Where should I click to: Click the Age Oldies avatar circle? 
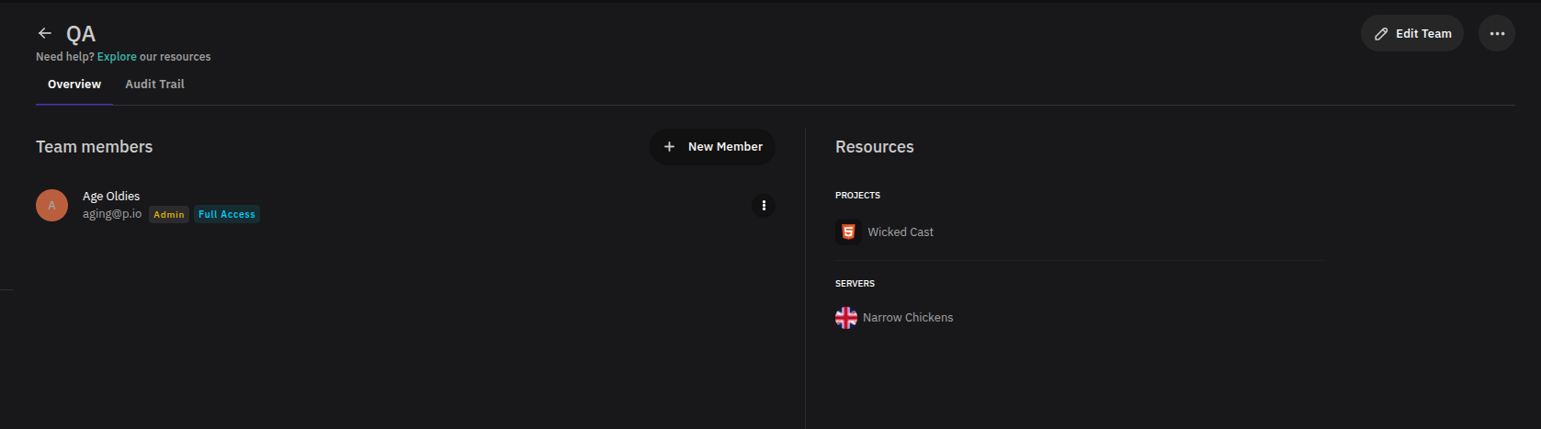point(51,205)
